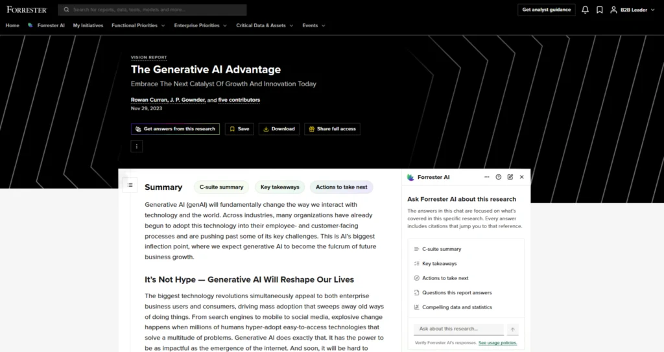Click the three-dot more options button under report
This screenshot has height=352, width=664.
pos(137,146)
